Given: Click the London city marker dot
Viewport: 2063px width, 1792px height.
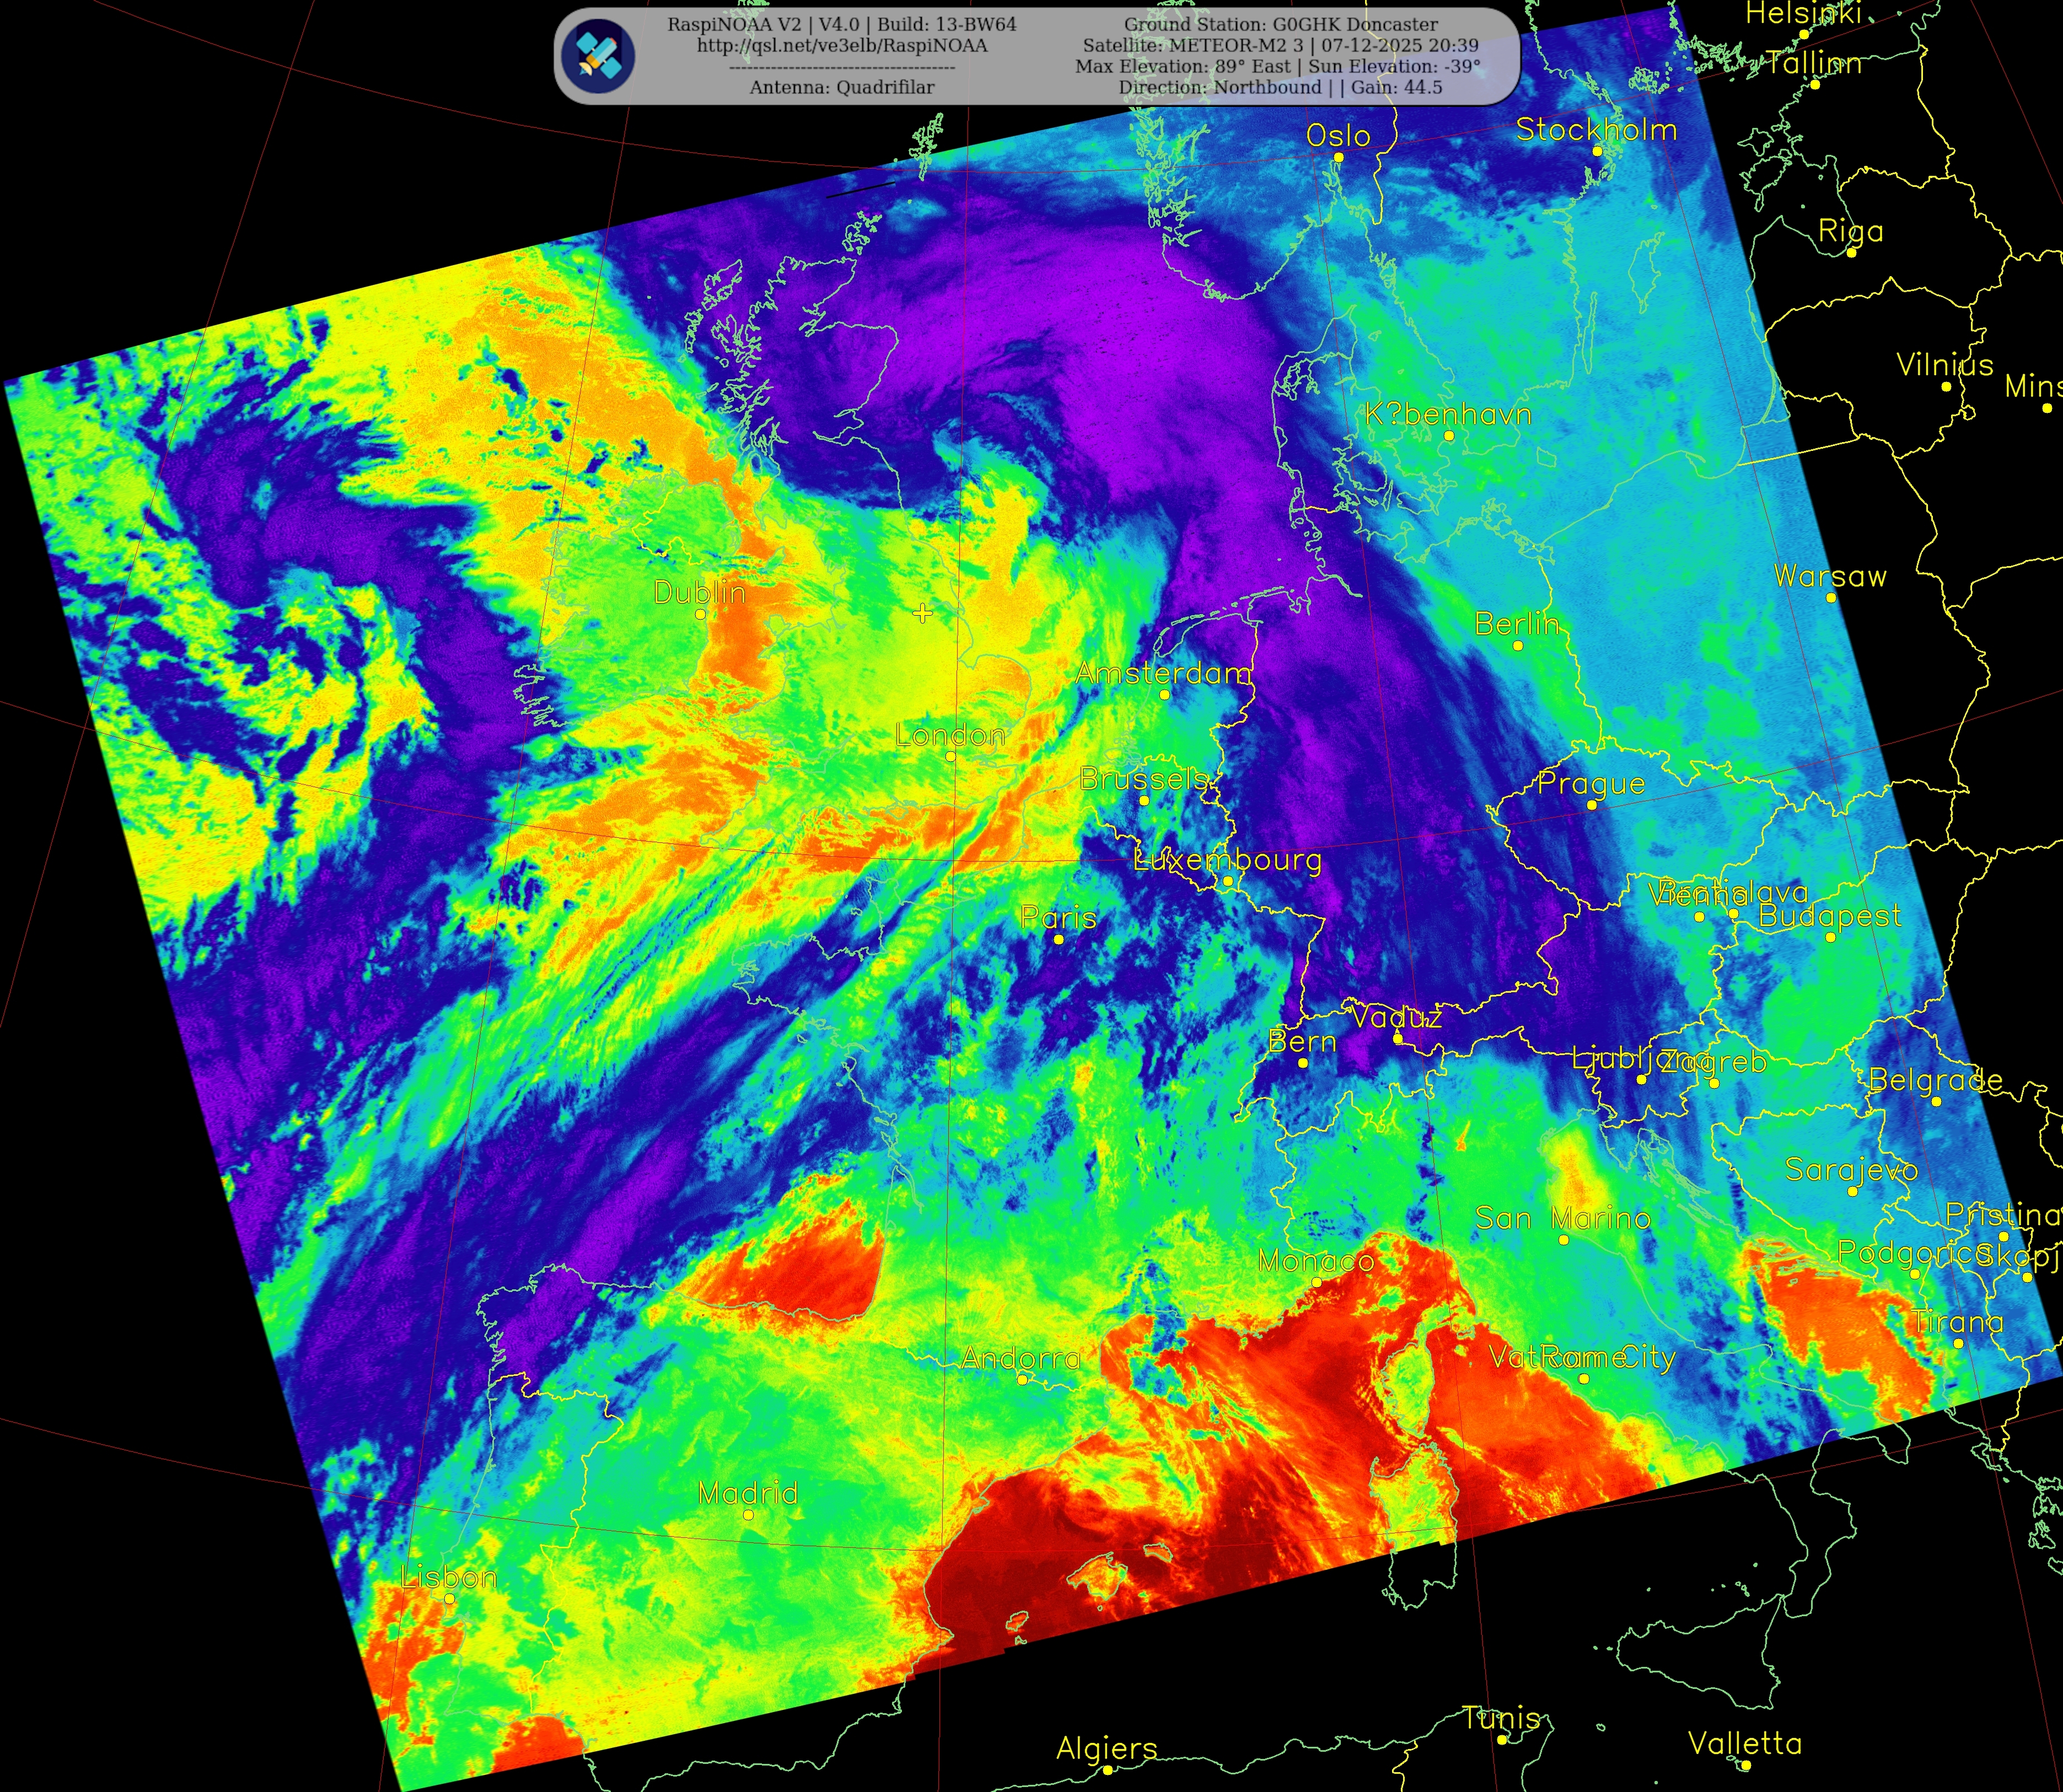Looking at the screenshot, I should pyautogui.click(x=950, y=757).
